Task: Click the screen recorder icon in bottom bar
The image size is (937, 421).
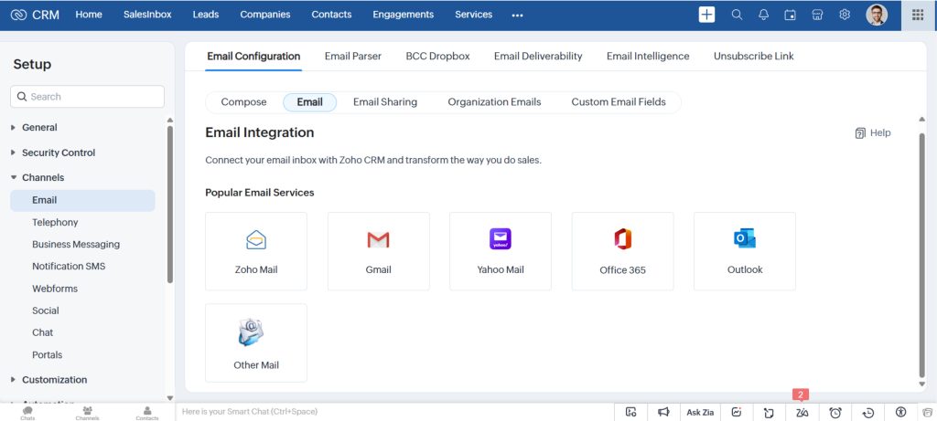Action: tap(631, 412)
